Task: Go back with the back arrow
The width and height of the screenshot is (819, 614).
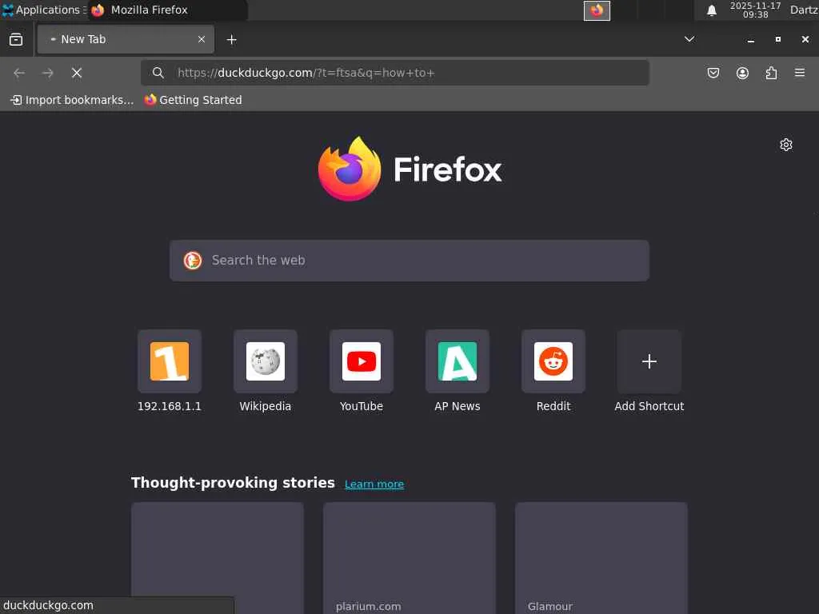Action: pos(19,73)
